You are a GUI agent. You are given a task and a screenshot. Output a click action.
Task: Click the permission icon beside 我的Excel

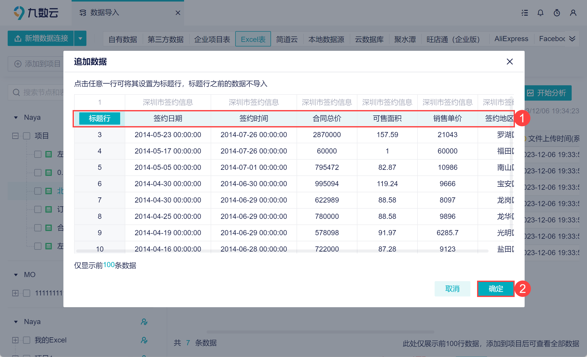[144, 340]
